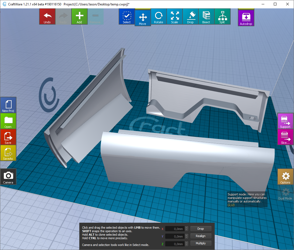294x250 pixels.
Task: Click the Dual Mode button
Action: coord(285,193)
